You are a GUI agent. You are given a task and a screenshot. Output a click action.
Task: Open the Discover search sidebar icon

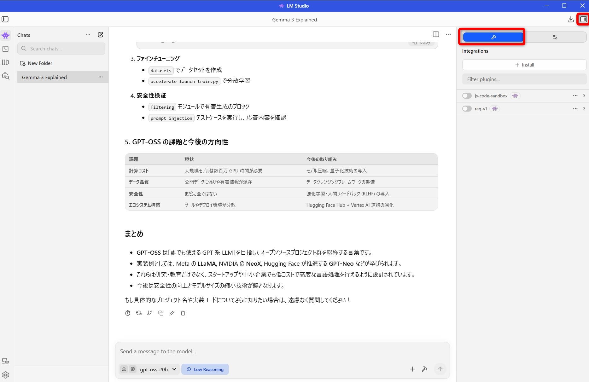(5, 76)
